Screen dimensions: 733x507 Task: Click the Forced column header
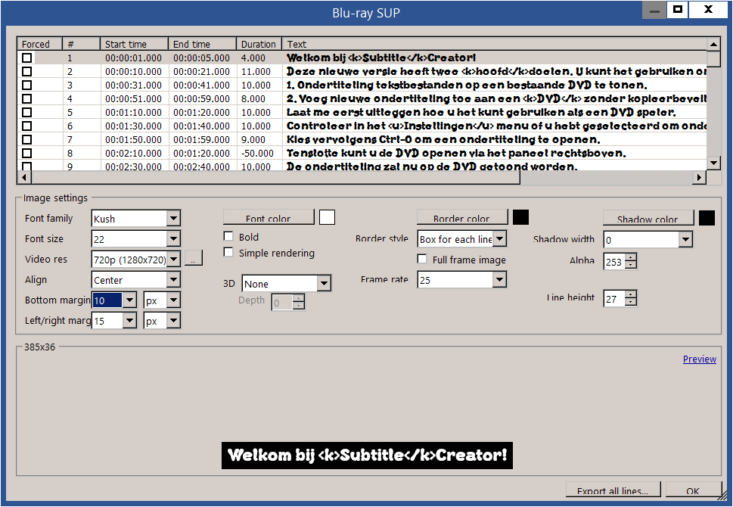[40, 44]
